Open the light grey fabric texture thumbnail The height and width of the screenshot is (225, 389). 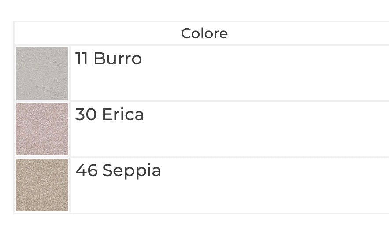42,73
